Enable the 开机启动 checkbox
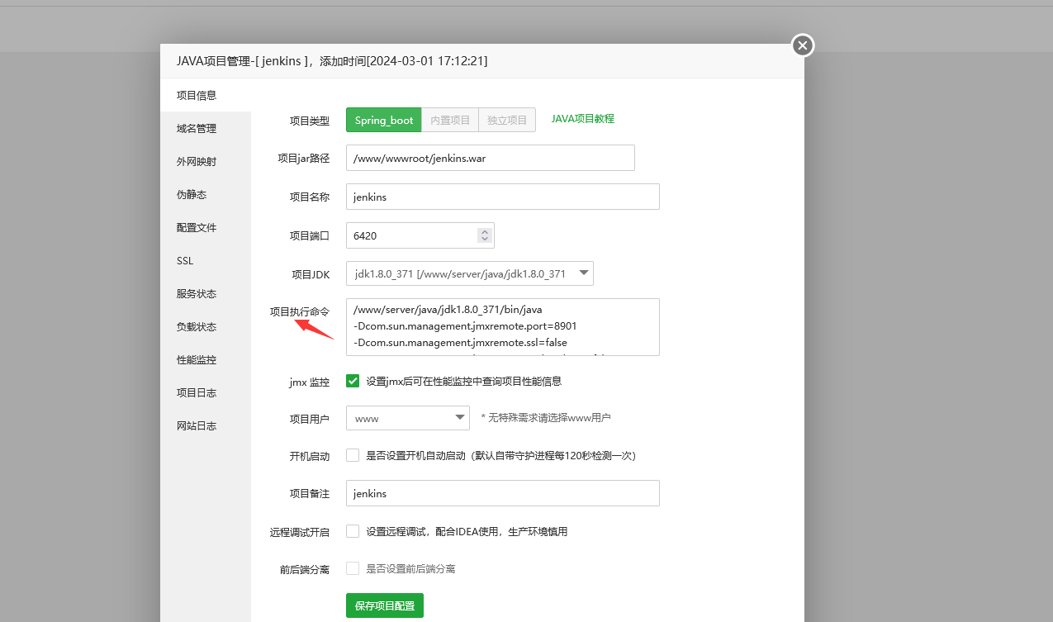Image resolution: width=1053 pixels, height=622 pixels. click(x=353, y=455)
